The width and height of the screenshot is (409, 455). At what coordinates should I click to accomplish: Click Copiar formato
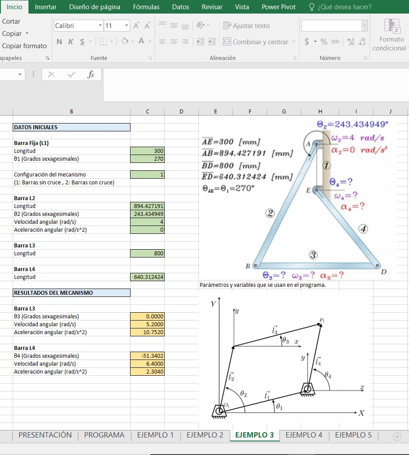click(25, 46)
